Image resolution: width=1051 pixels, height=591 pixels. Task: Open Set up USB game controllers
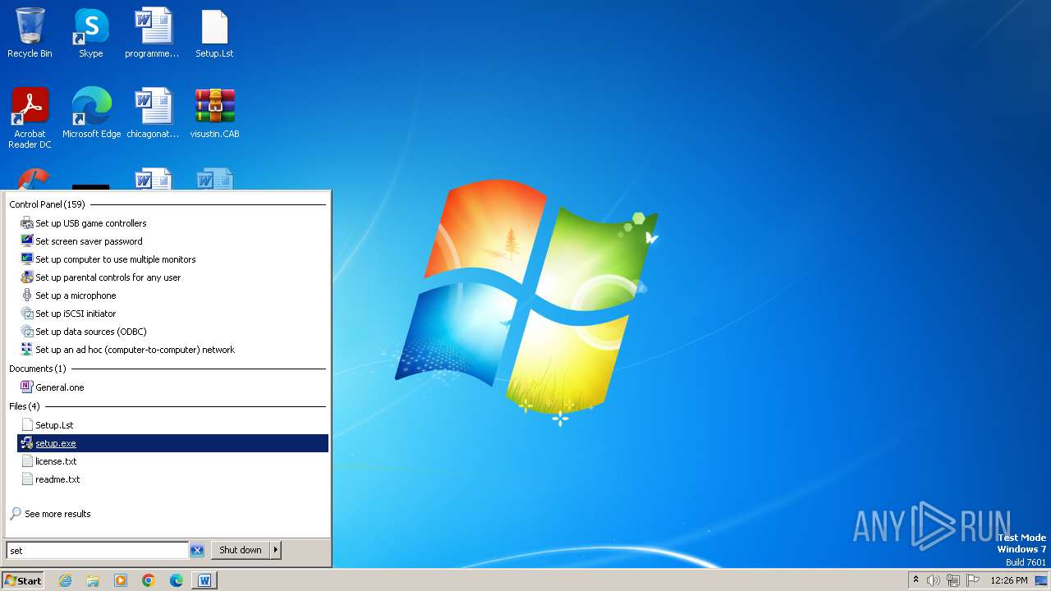172,223
